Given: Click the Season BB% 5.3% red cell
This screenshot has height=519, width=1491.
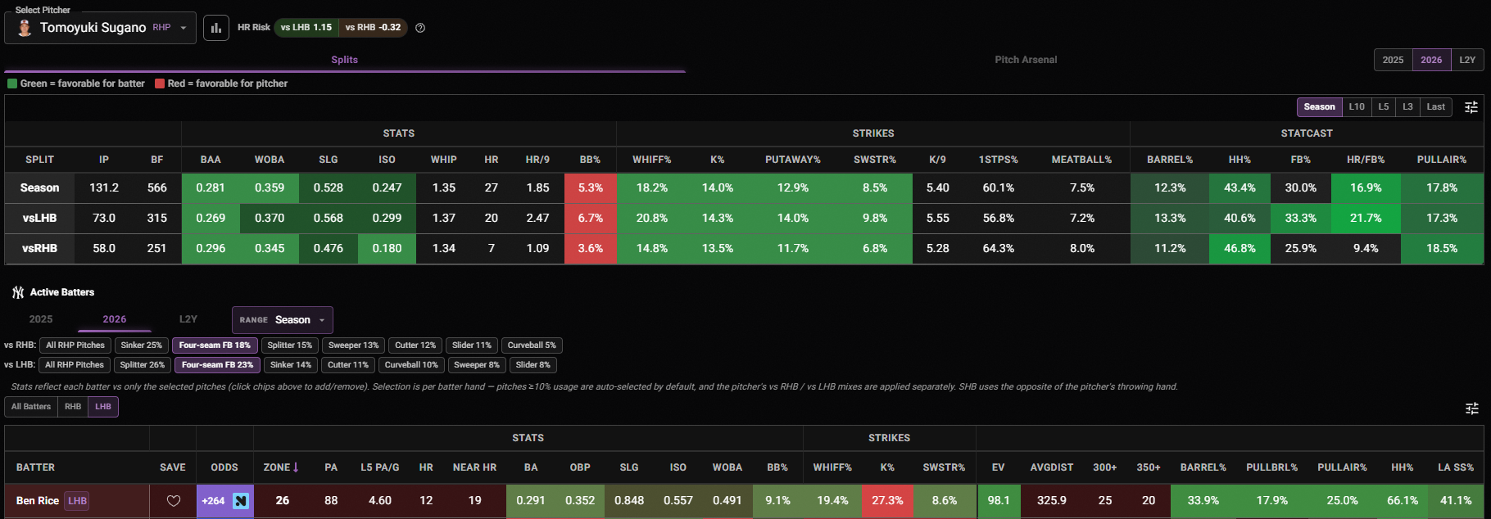Looking at the screenshot, I should (x=590, y=188).
